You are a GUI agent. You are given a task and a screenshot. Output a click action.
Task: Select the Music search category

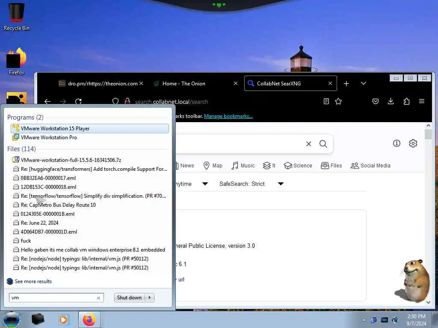(243, 165)
